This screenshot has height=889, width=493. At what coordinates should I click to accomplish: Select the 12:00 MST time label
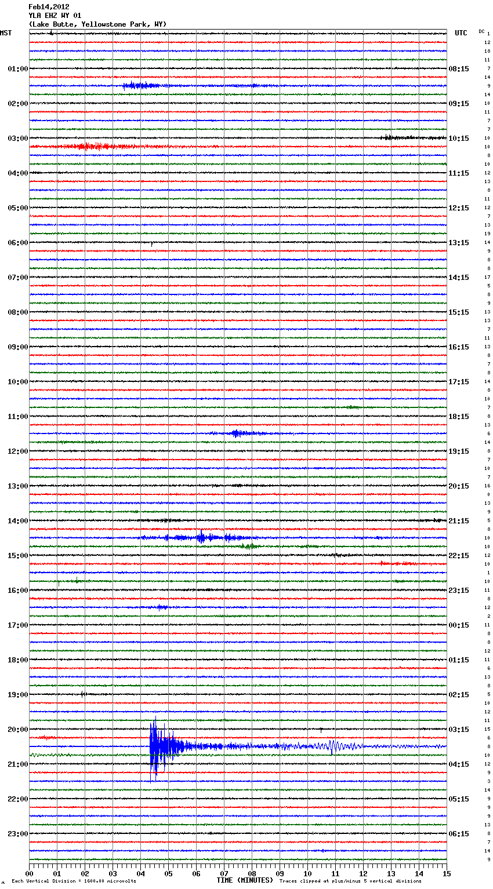coord(18,451)
